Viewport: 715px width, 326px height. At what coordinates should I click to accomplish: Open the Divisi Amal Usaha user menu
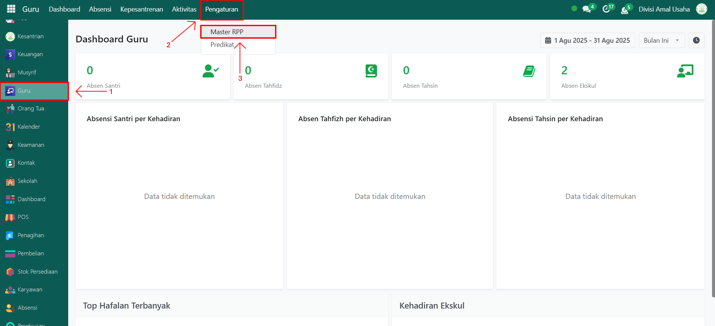click(664, 9)
